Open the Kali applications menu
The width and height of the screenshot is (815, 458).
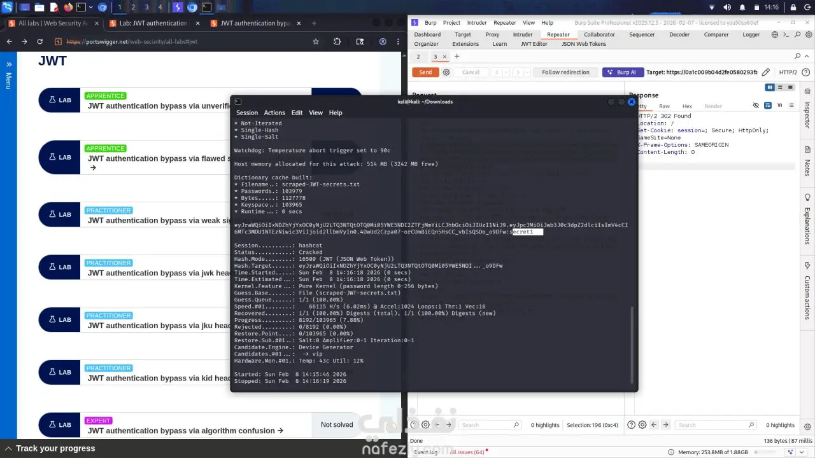click(x=8, y=8)
